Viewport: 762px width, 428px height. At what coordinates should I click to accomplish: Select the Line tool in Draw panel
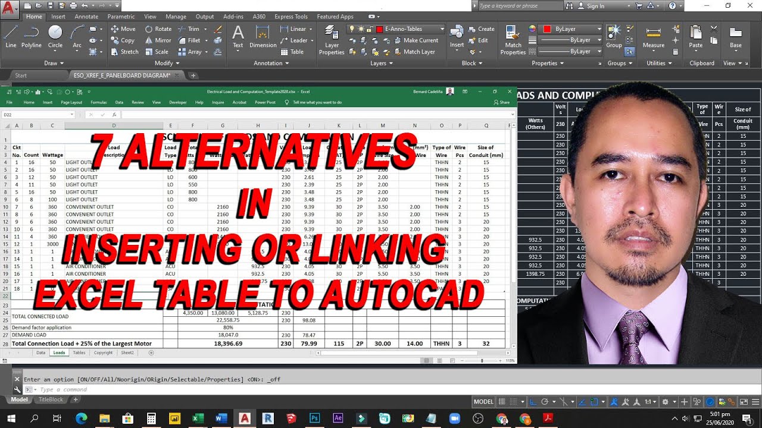[11, 36]
